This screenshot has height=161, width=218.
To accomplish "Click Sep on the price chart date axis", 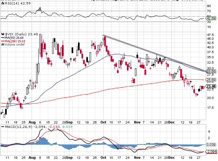I will click(x=69, y=122).
